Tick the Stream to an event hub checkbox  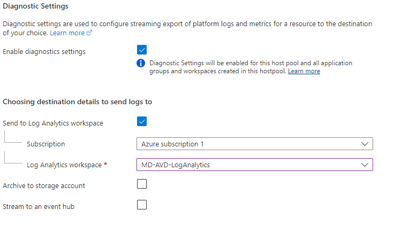point(142,205)
